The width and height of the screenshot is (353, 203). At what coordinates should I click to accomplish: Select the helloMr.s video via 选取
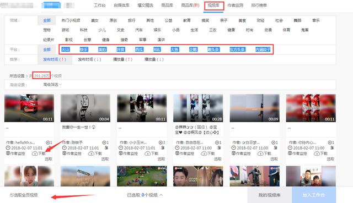(x=49, y=159)
